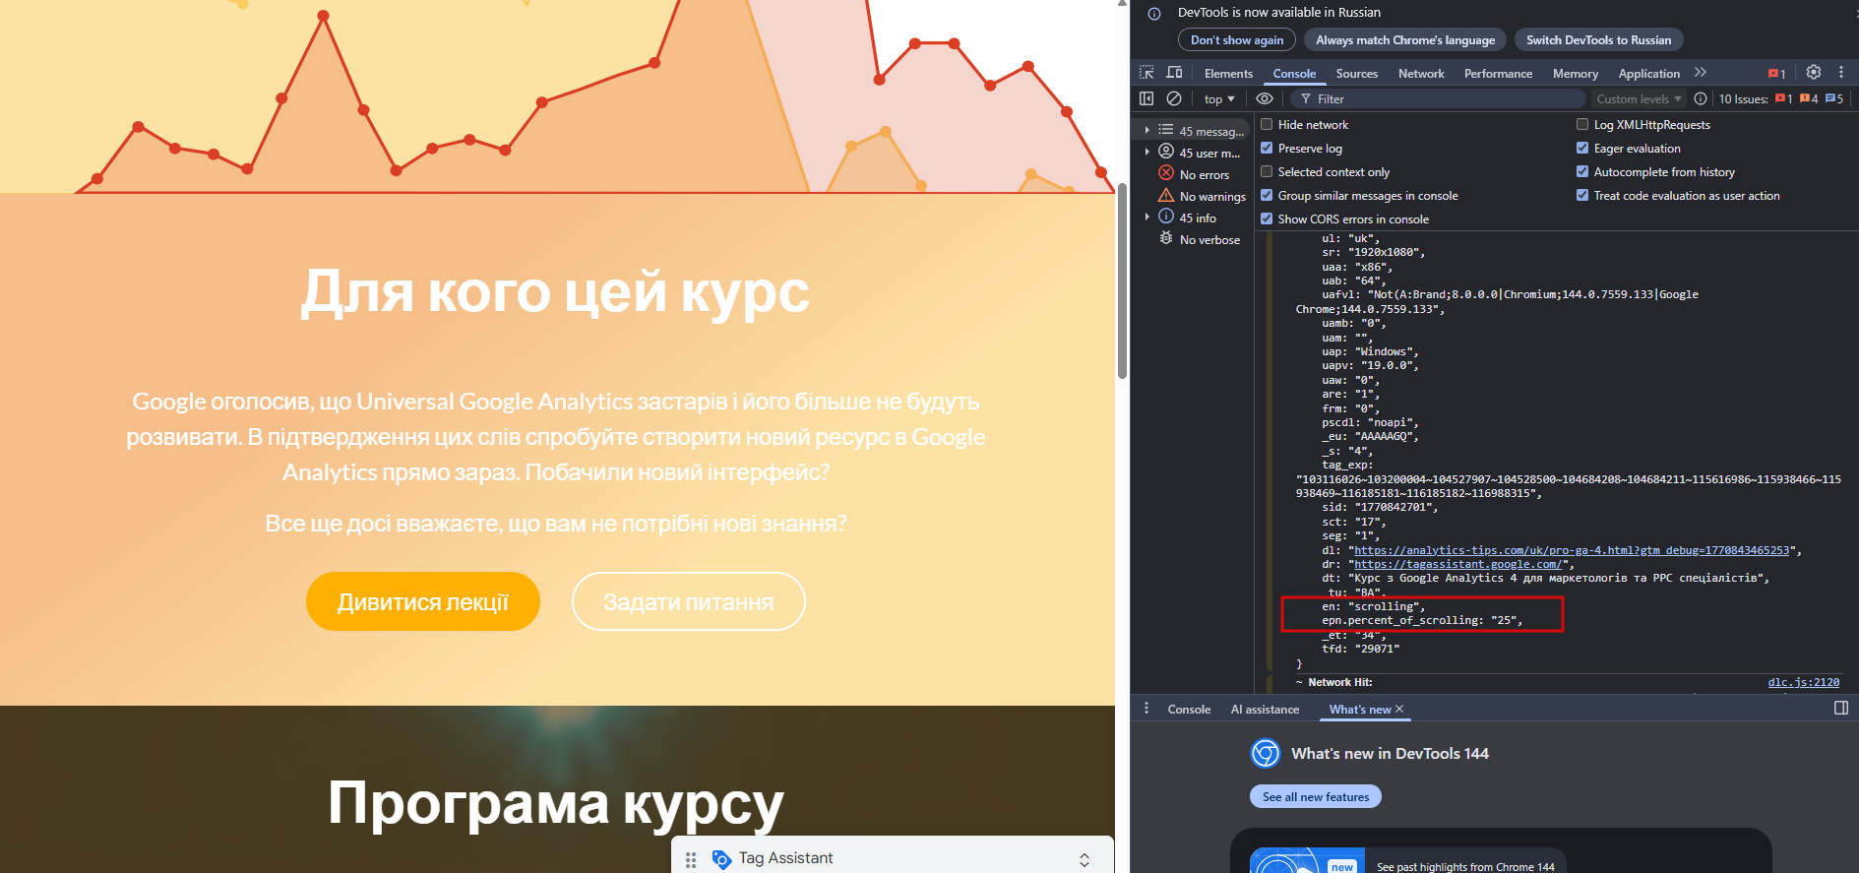Screen dimensions: 1859x873
Task: Uncheck Autocomplete from history checkbox
Action: click(x=1582, y=171)
